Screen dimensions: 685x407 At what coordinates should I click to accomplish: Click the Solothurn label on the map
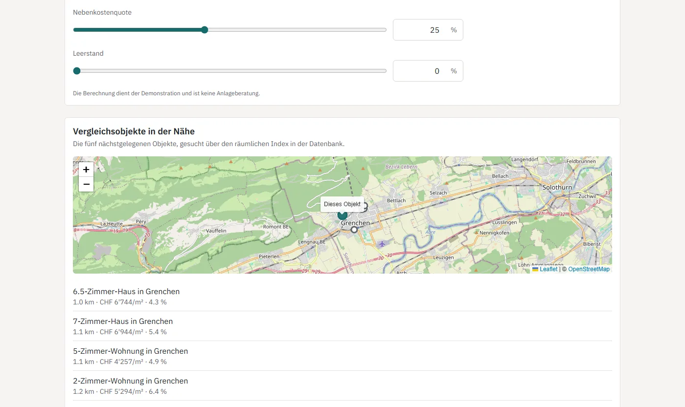[557, 188]
